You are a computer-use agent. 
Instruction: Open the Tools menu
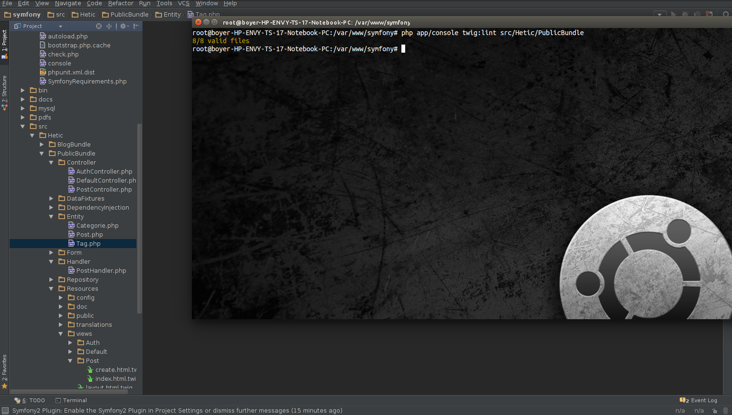click(164, 3)
